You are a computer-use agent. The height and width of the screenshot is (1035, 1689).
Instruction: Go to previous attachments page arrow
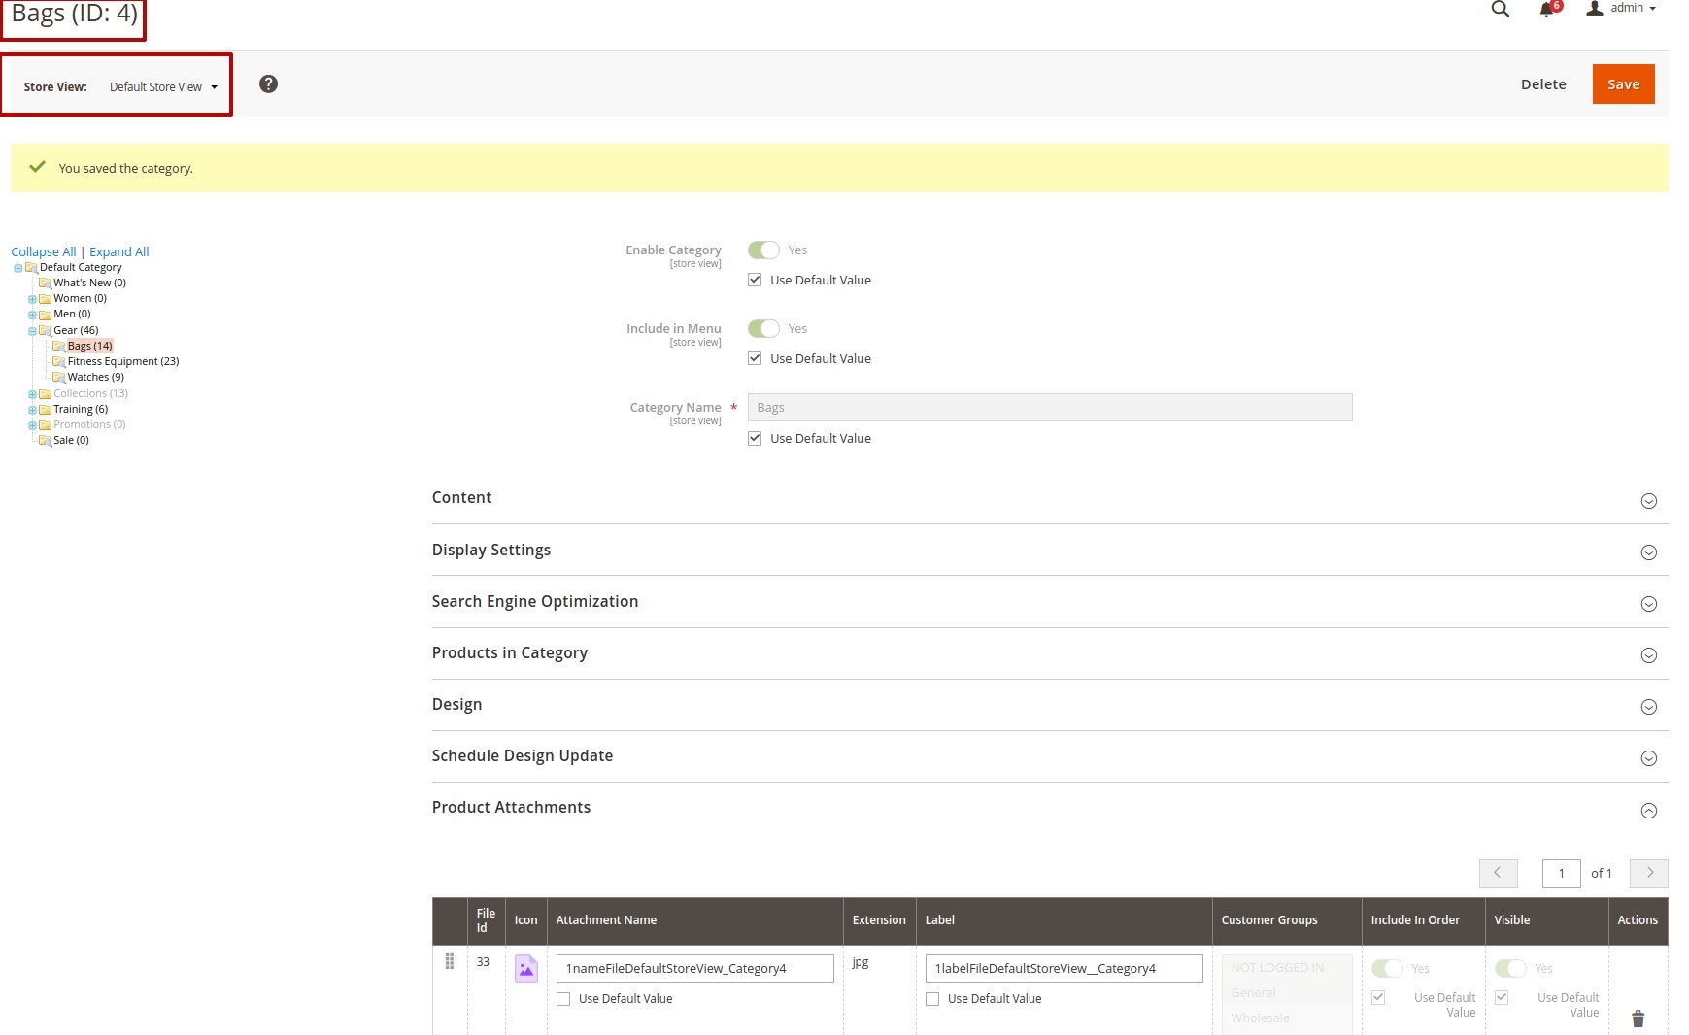click(x=1498, y=873)
